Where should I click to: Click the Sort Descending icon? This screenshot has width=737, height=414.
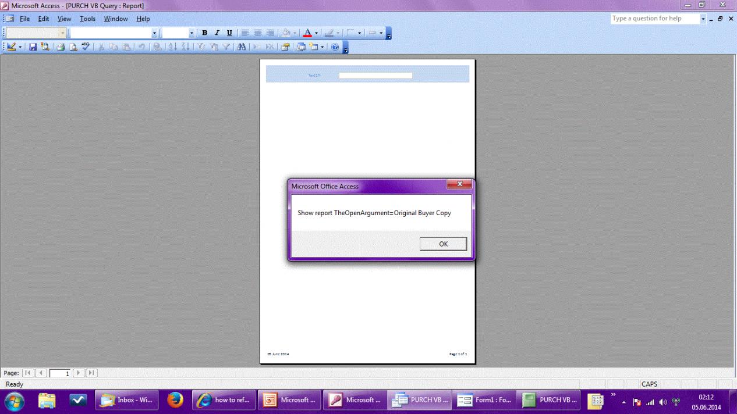186,47
